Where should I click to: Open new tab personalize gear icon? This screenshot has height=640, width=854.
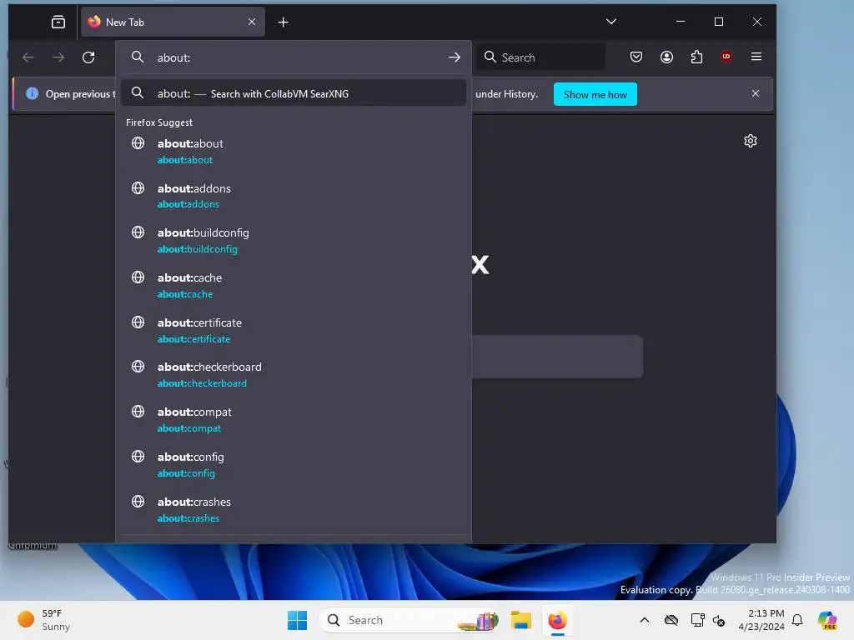(751, 141)
